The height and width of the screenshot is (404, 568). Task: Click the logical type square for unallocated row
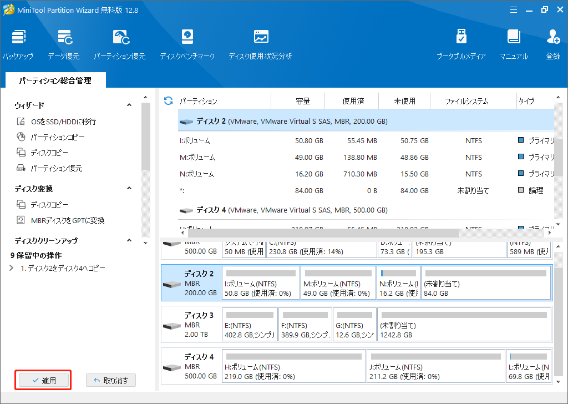point(521,190)
